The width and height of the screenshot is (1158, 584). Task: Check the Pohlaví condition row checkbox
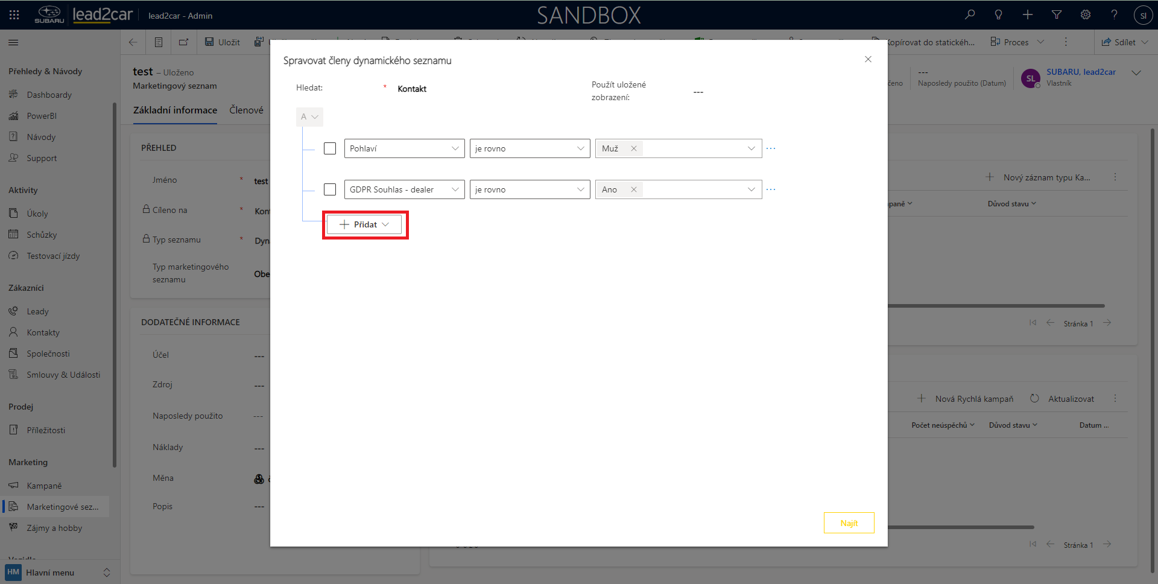tap(330, 148)
